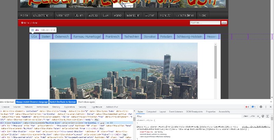Click the Suchen search field
This screenshot has height=140, width=274.
(x=205, y=23)
